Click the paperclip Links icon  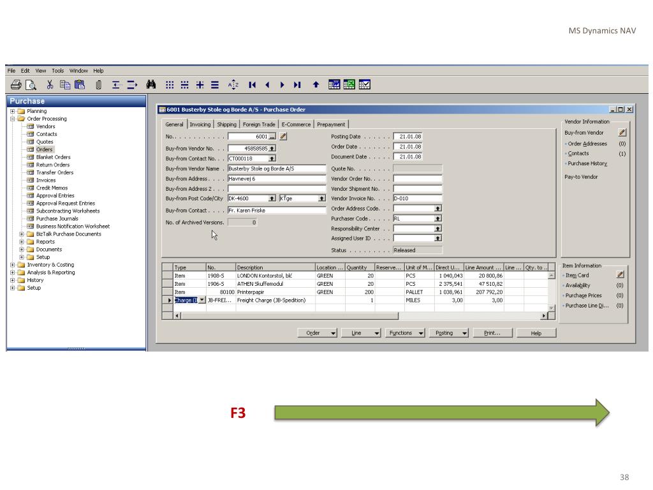point(98,85)
